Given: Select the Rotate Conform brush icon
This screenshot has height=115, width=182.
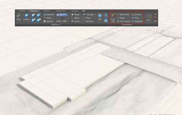Looking at the screenshot, I should [x=39, y=15].
